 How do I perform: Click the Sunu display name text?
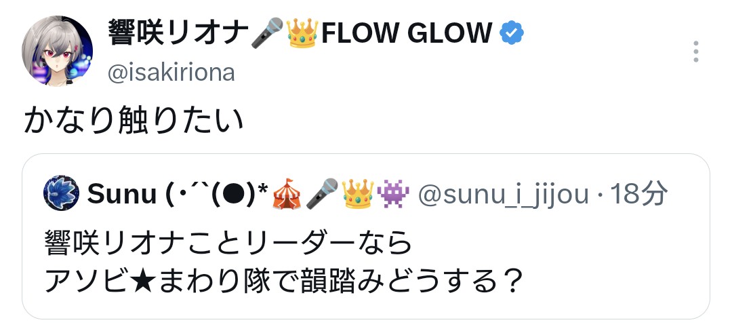pyautogui.click(x=121, y=194)
